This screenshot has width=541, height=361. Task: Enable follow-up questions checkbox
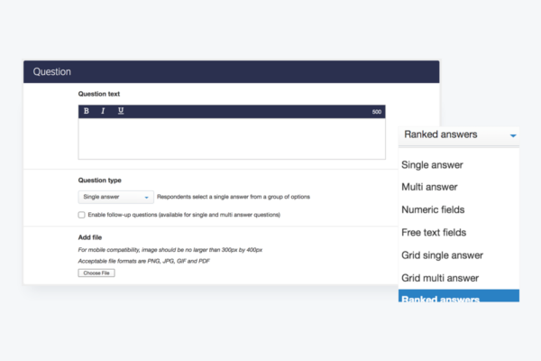point(81,215)
